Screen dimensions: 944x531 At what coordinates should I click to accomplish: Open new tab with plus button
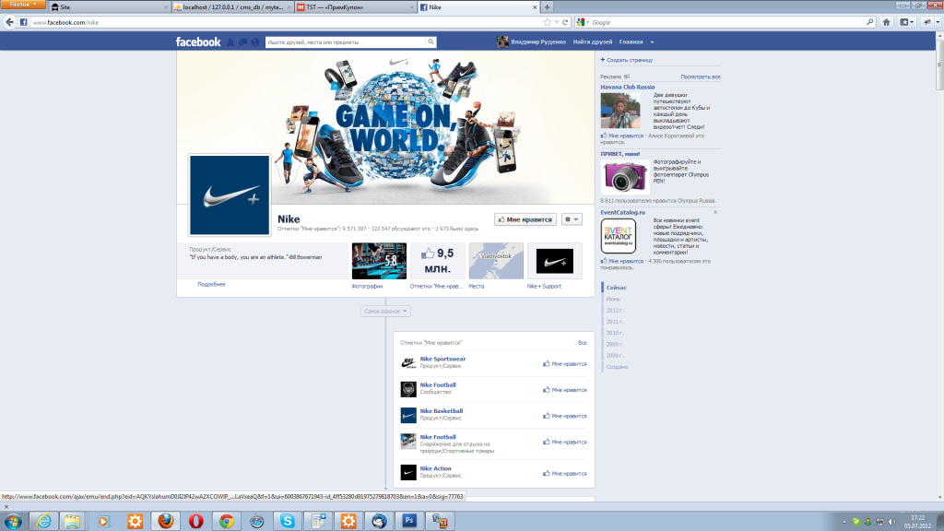coord(547,7)
